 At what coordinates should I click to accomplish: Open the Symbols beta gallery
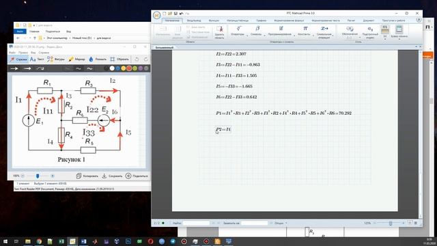(257, 31)
